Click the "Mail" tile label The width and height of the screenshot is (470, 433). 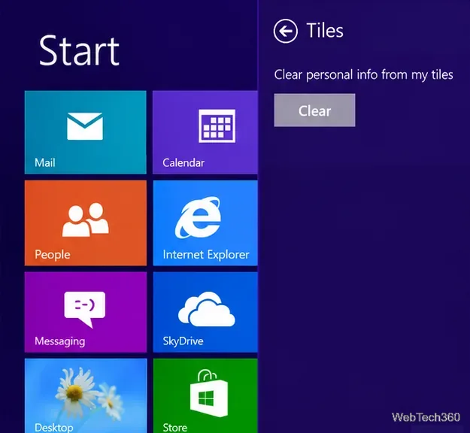pyautogui.click(x=45, y=162)
